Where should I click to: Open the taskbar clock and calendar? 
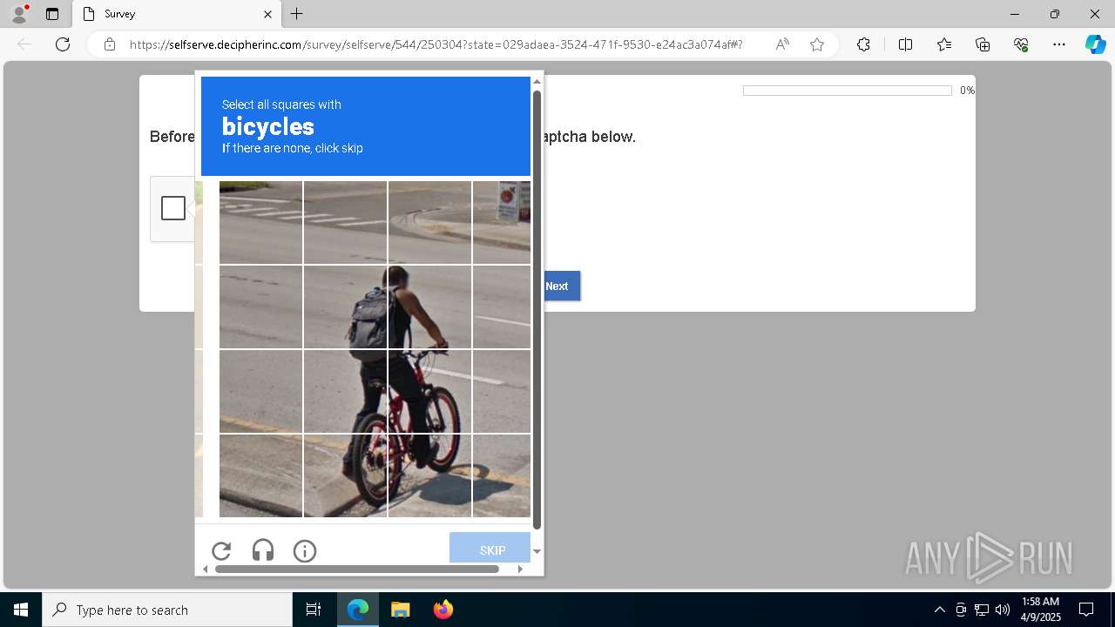[1040, 610]
